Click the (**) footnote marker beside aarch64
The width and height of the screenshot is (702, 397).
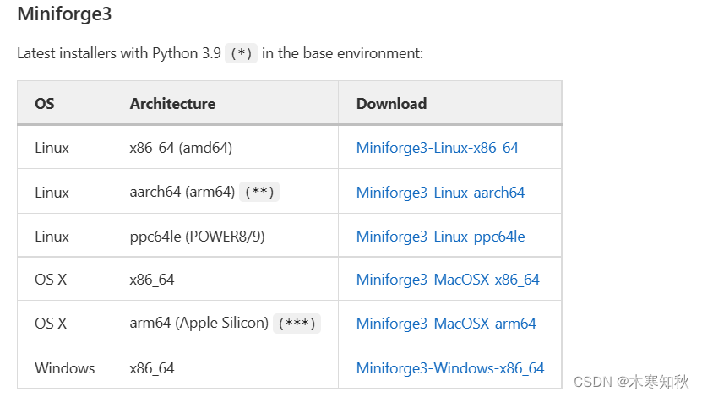tap(258, 193)
